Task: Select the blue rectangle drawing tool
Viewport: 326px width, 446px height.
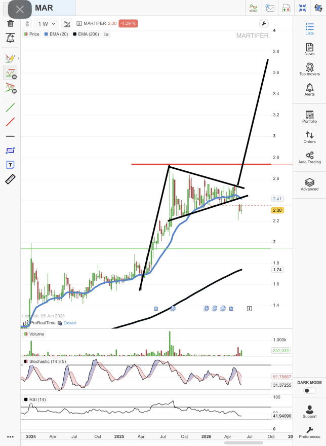Action: (x=11, y=151)
